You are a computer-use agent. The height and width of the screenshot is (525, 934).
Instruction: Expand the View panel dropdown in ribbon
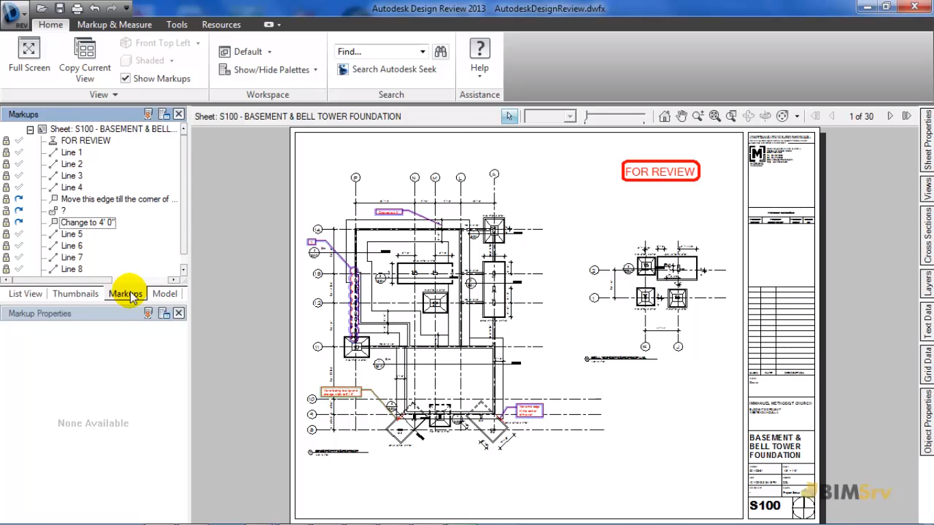[x=104, y=94]
